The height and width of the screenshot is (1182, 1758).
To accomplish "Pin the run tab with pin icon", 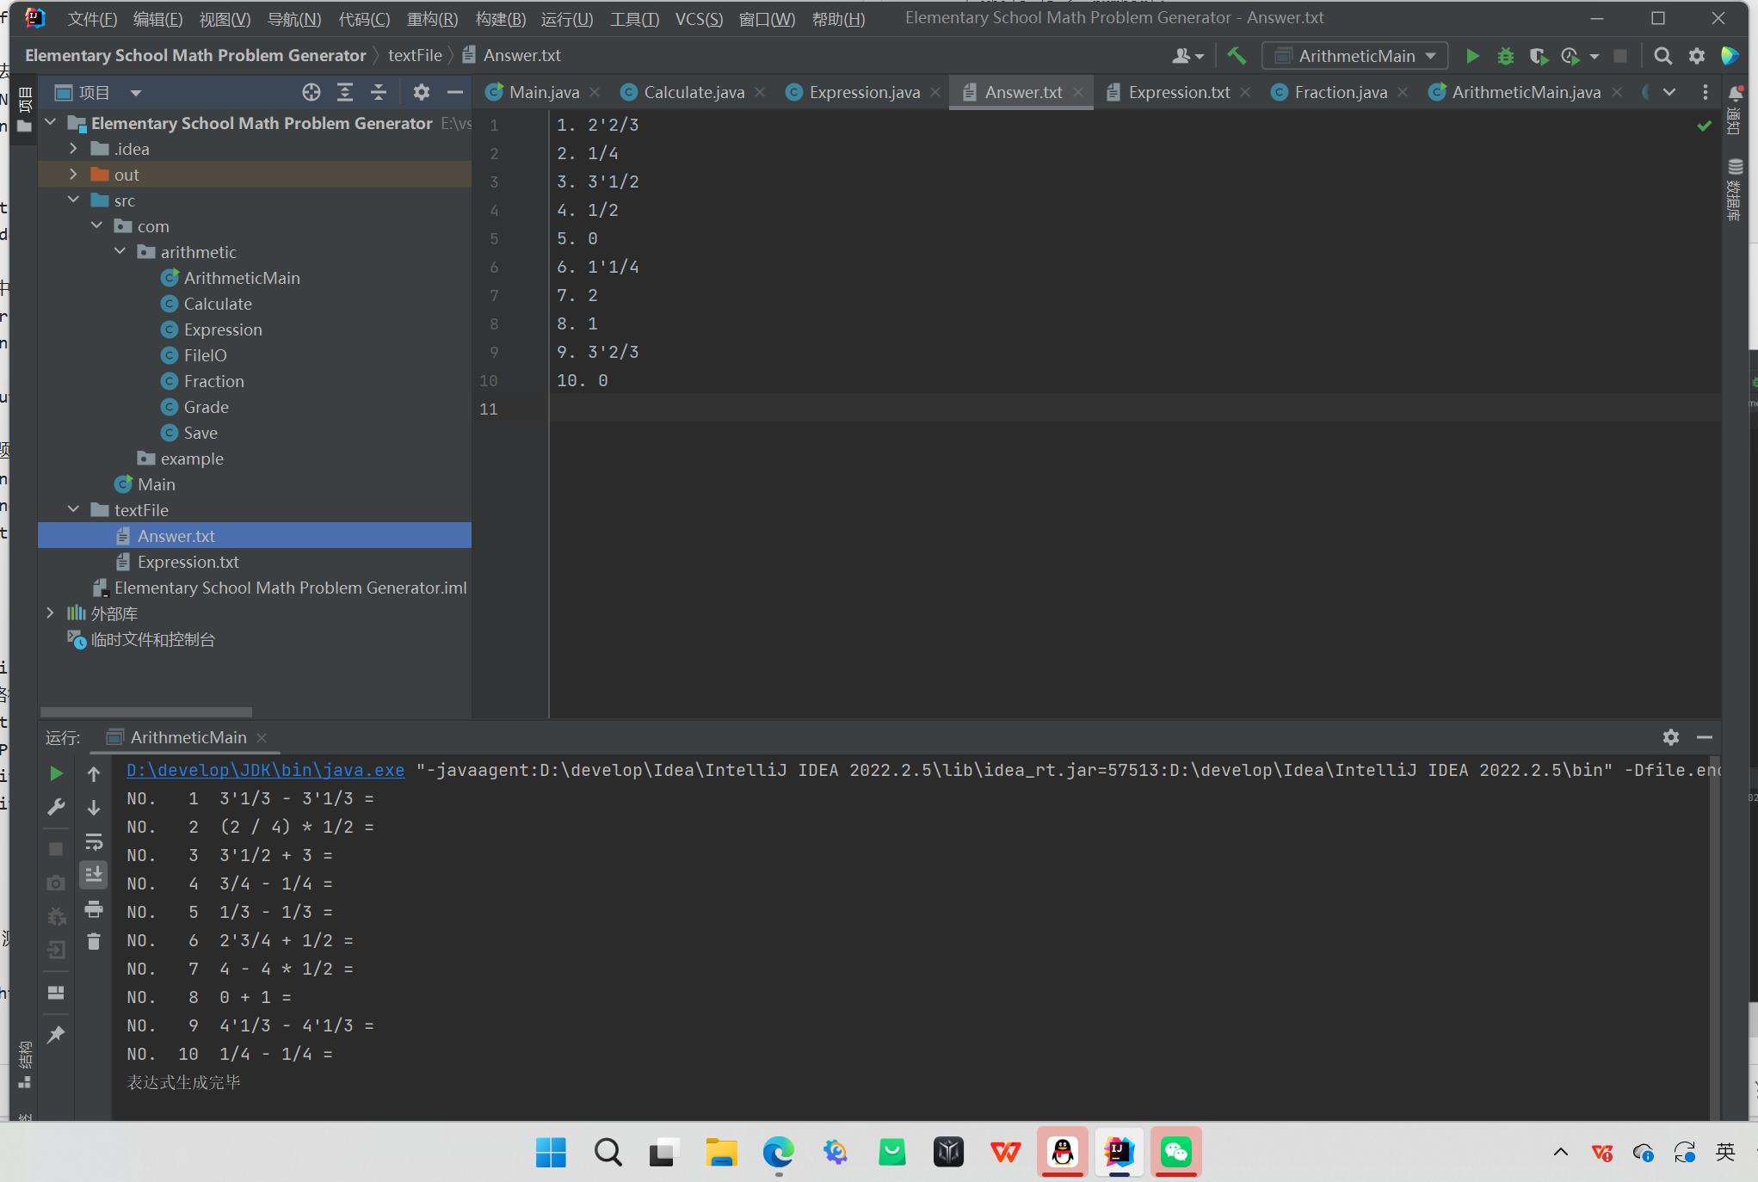I will coord(56,1034).
